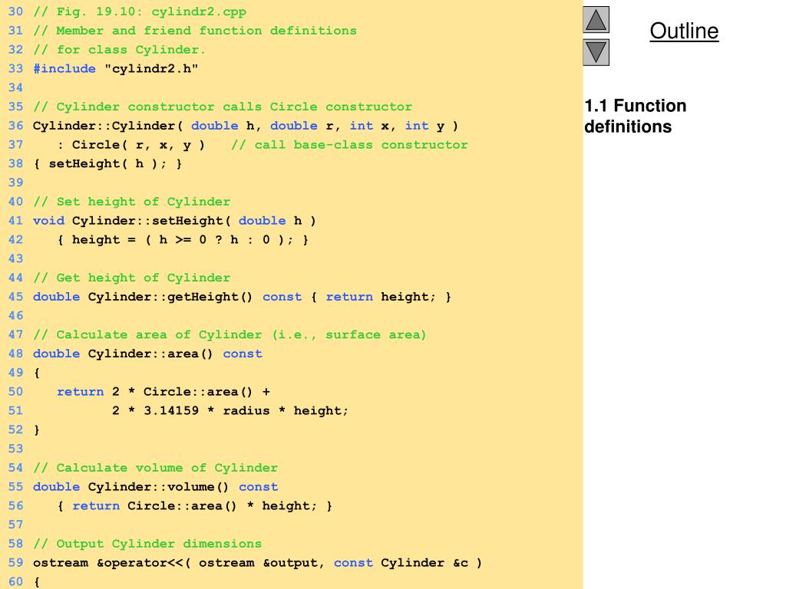Viewport: 786px width, 589px height.
Task: Click line number 30
Action: (15, 12)
